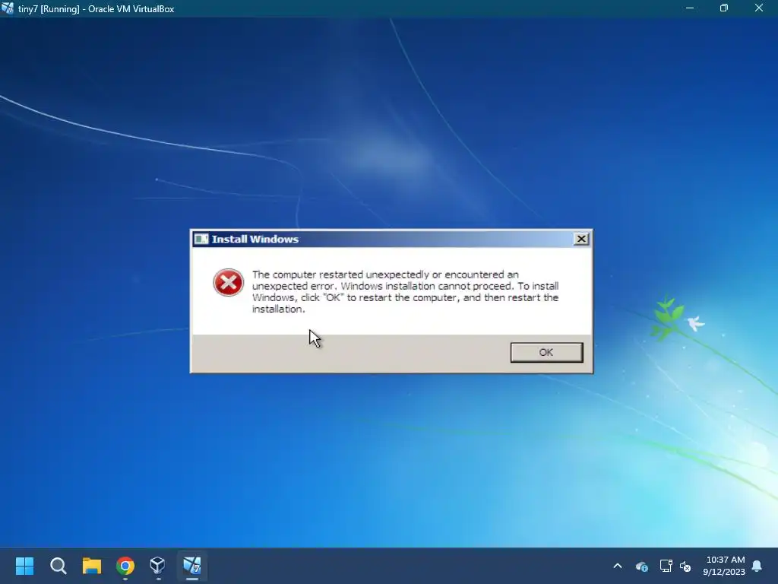Close the tiny7 VirtualBox window
The width and height of the screenshot is (778, 584).
point(759,8)
